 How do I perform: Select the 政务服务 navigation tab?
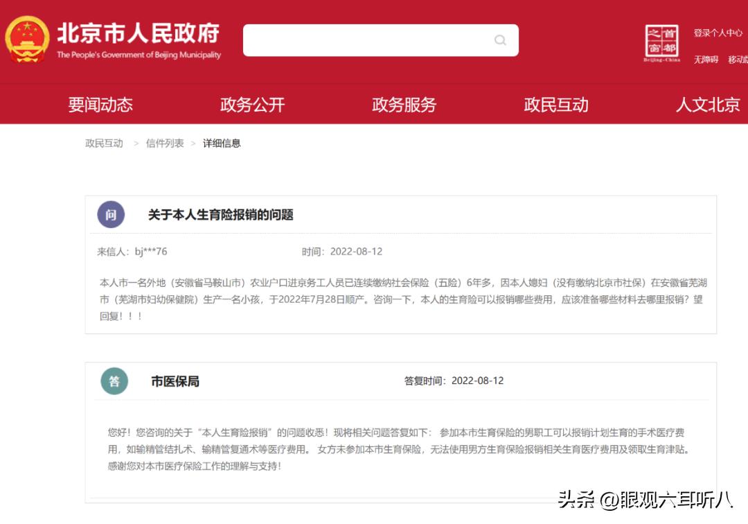pyautogui.click(x=404, y=105)
